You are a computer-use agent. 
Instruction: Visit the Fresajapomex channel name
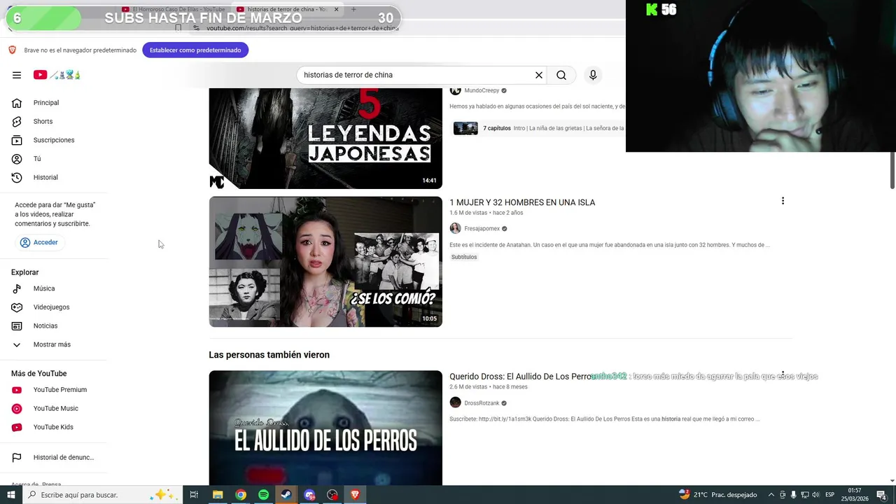[x=482, y=229]
